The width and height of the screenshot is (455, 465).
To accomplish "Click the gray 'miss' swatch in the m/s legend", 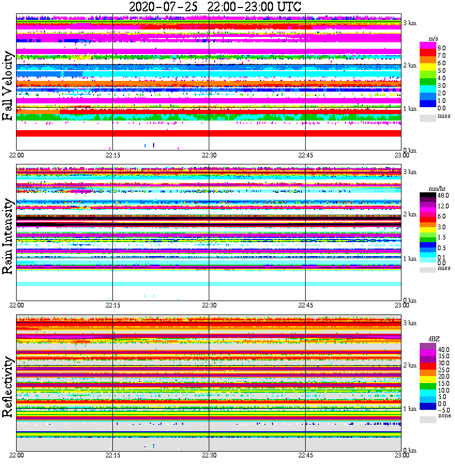I will [x=428, y=118].
